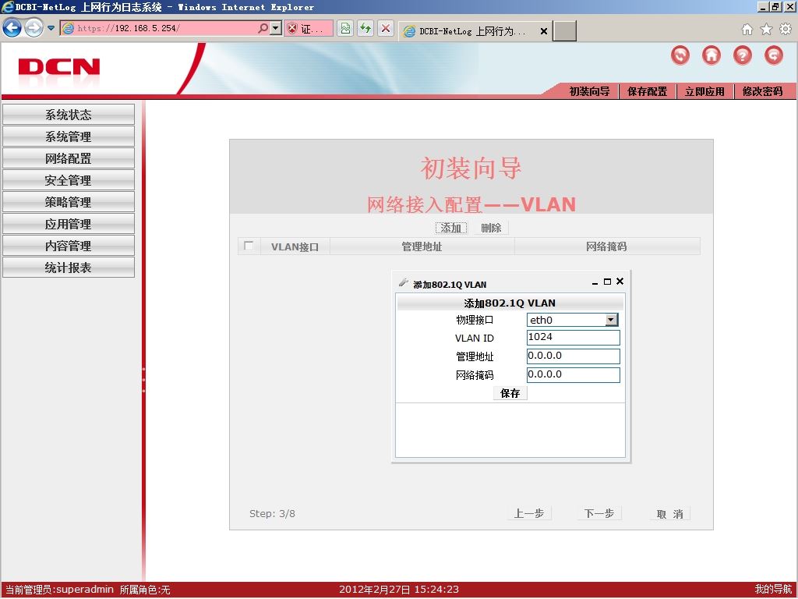The image size is (798, 599).
Task: Click the red circular home icon in header
Action: [711, 55]
